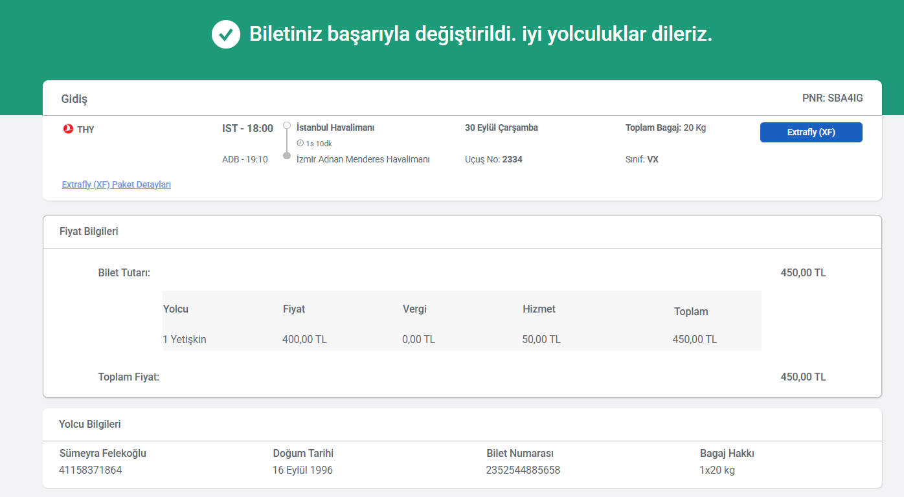Select the IST - 18:00 departure time

[x=247, y=128]
